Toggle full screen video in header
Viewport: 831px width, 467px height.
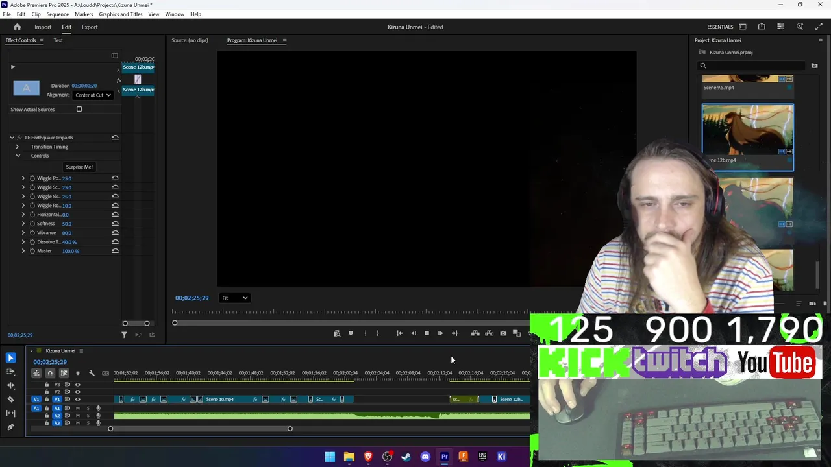pyautogui.click(x=819, y=27)
